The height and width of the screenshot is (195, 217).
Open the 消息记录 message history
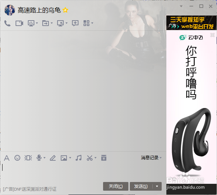coord(150,158)
